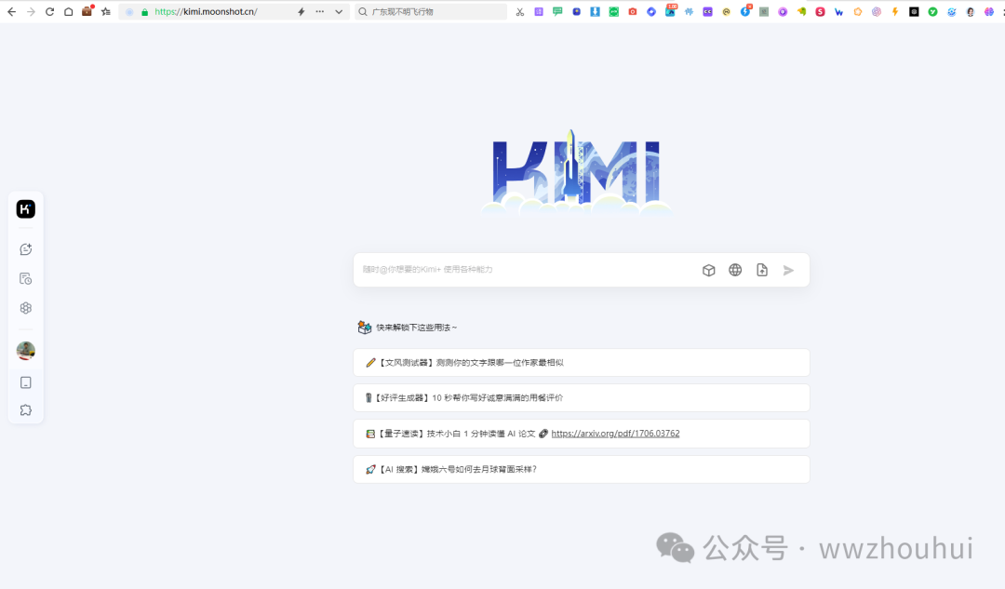Select the 【文风测试器】 suggestion
Viewport: 1005px width, 589px height.
coord(582,363)
